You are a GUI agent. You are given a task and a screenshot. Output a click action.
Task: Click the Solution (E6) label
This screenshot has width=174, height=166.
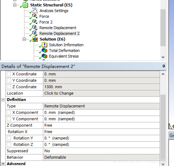click(x=53, y=39)
